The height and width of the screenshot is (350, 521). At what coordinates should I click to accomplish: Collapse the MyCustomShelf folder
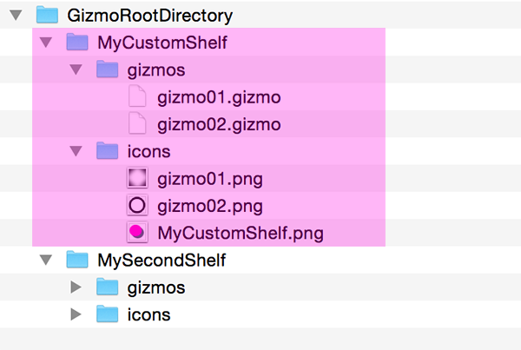(46, 43)
